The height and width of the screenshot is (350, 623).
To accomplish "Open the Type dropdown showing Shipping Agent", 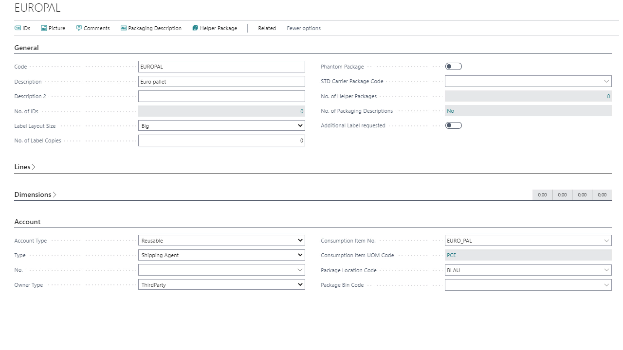I will [x=300, y=255].
